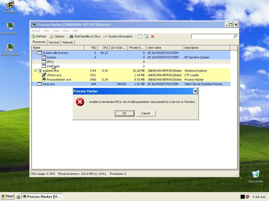Sort by the CPU column header
Screen dimensions: 269x201
point(104,48)
